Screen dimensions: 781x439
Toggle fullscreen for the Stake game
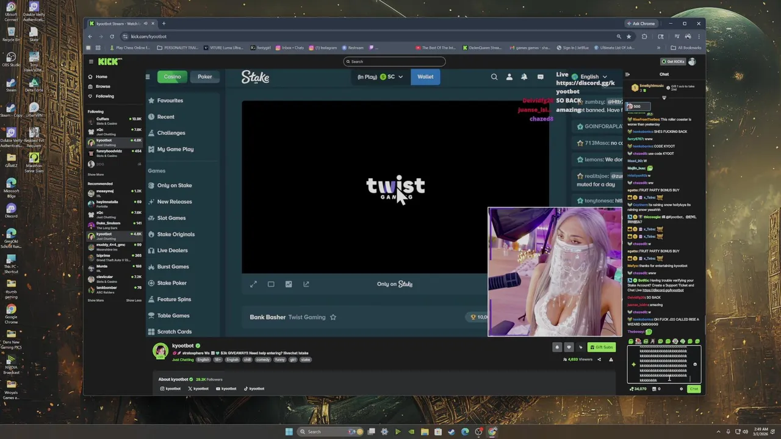pyautogui.click(x=253, y=284)
